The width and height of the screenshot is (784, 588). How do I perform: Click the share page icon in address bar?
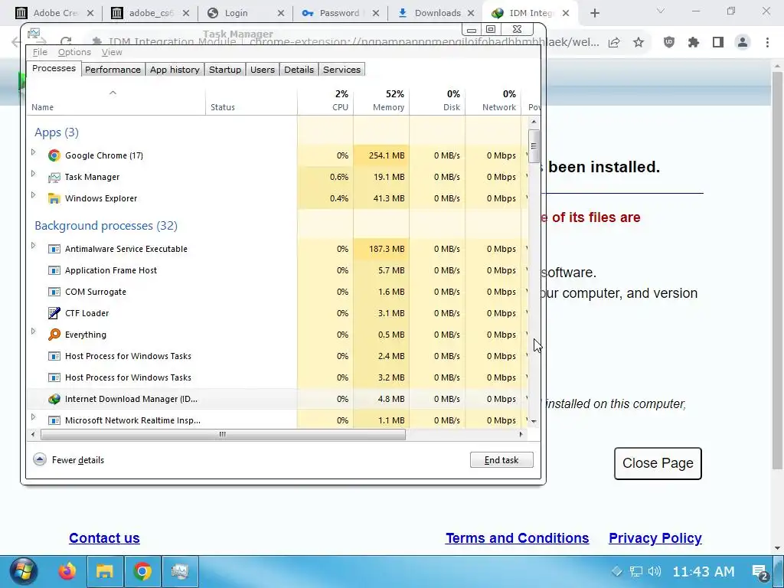point(614,43)
